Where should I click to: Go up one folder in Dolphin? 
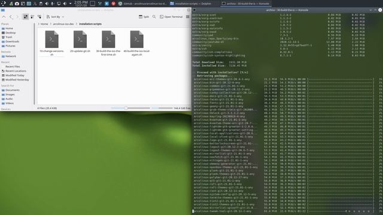tap(4, 17)
